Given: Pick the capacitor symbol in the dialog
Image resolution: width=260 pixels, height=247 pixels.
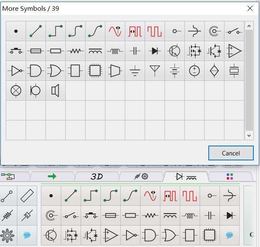Looking at the screenshot, I should [x=135, y=51].
